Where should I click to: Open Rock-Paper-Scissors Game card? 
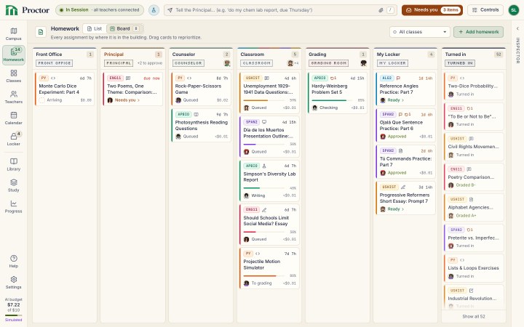pyautogui.click(x=201, y=89)
